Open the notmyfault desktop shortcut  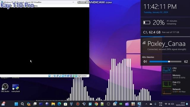(15, 88)
